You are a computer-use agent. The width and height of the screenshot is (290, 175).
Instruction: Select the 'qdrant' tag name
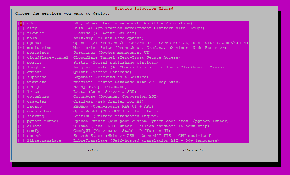34,72
